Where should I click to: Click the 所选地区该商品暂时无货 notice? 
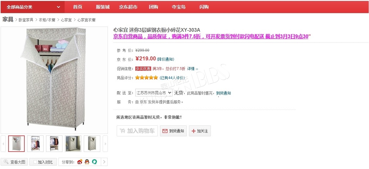click(x=149, y=117)
